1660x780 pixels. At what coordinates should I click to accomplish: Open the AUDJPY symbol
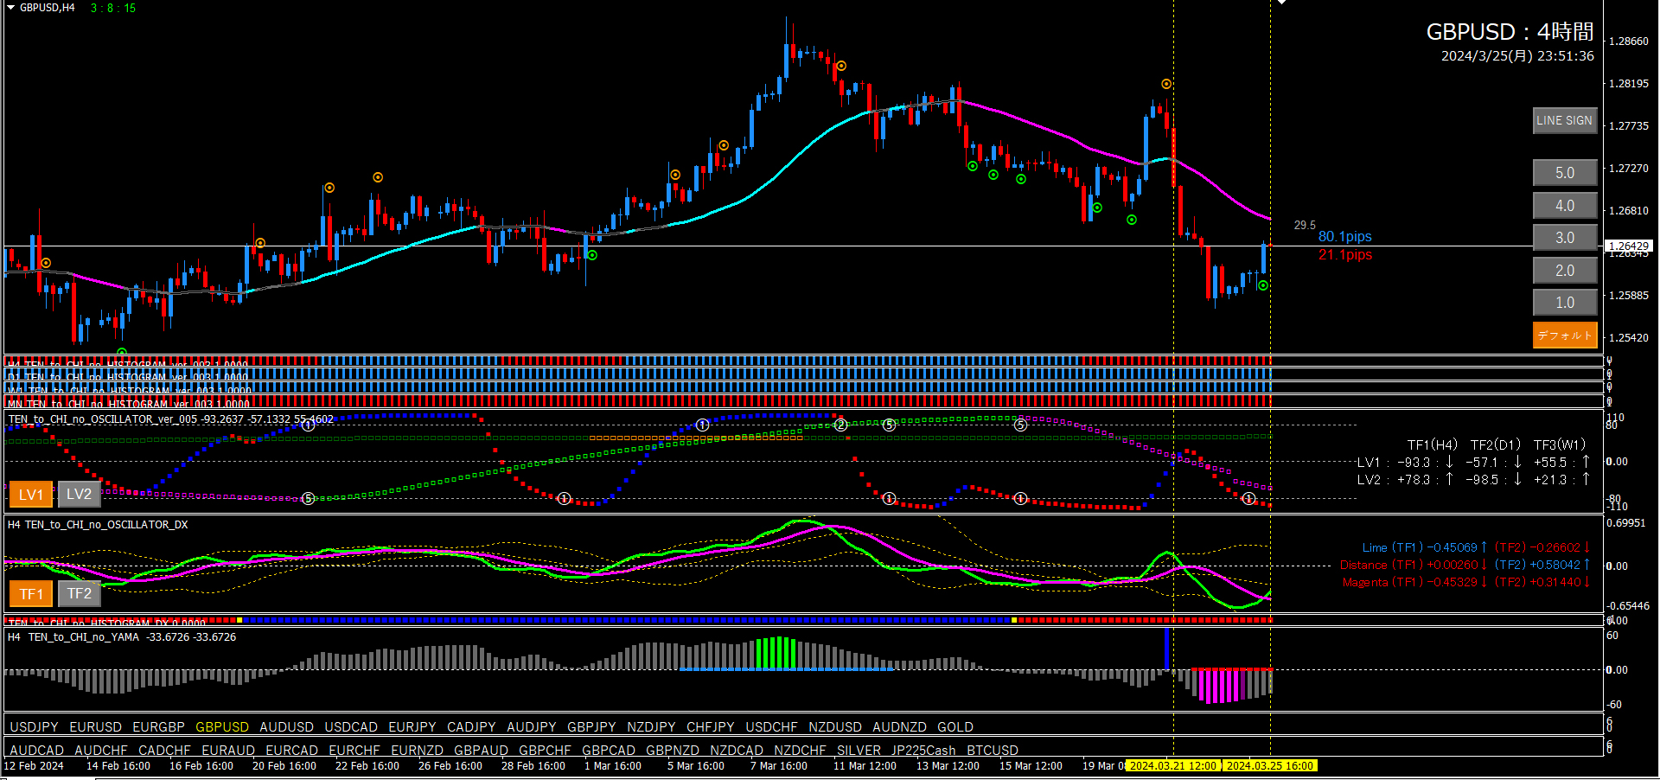532,727
